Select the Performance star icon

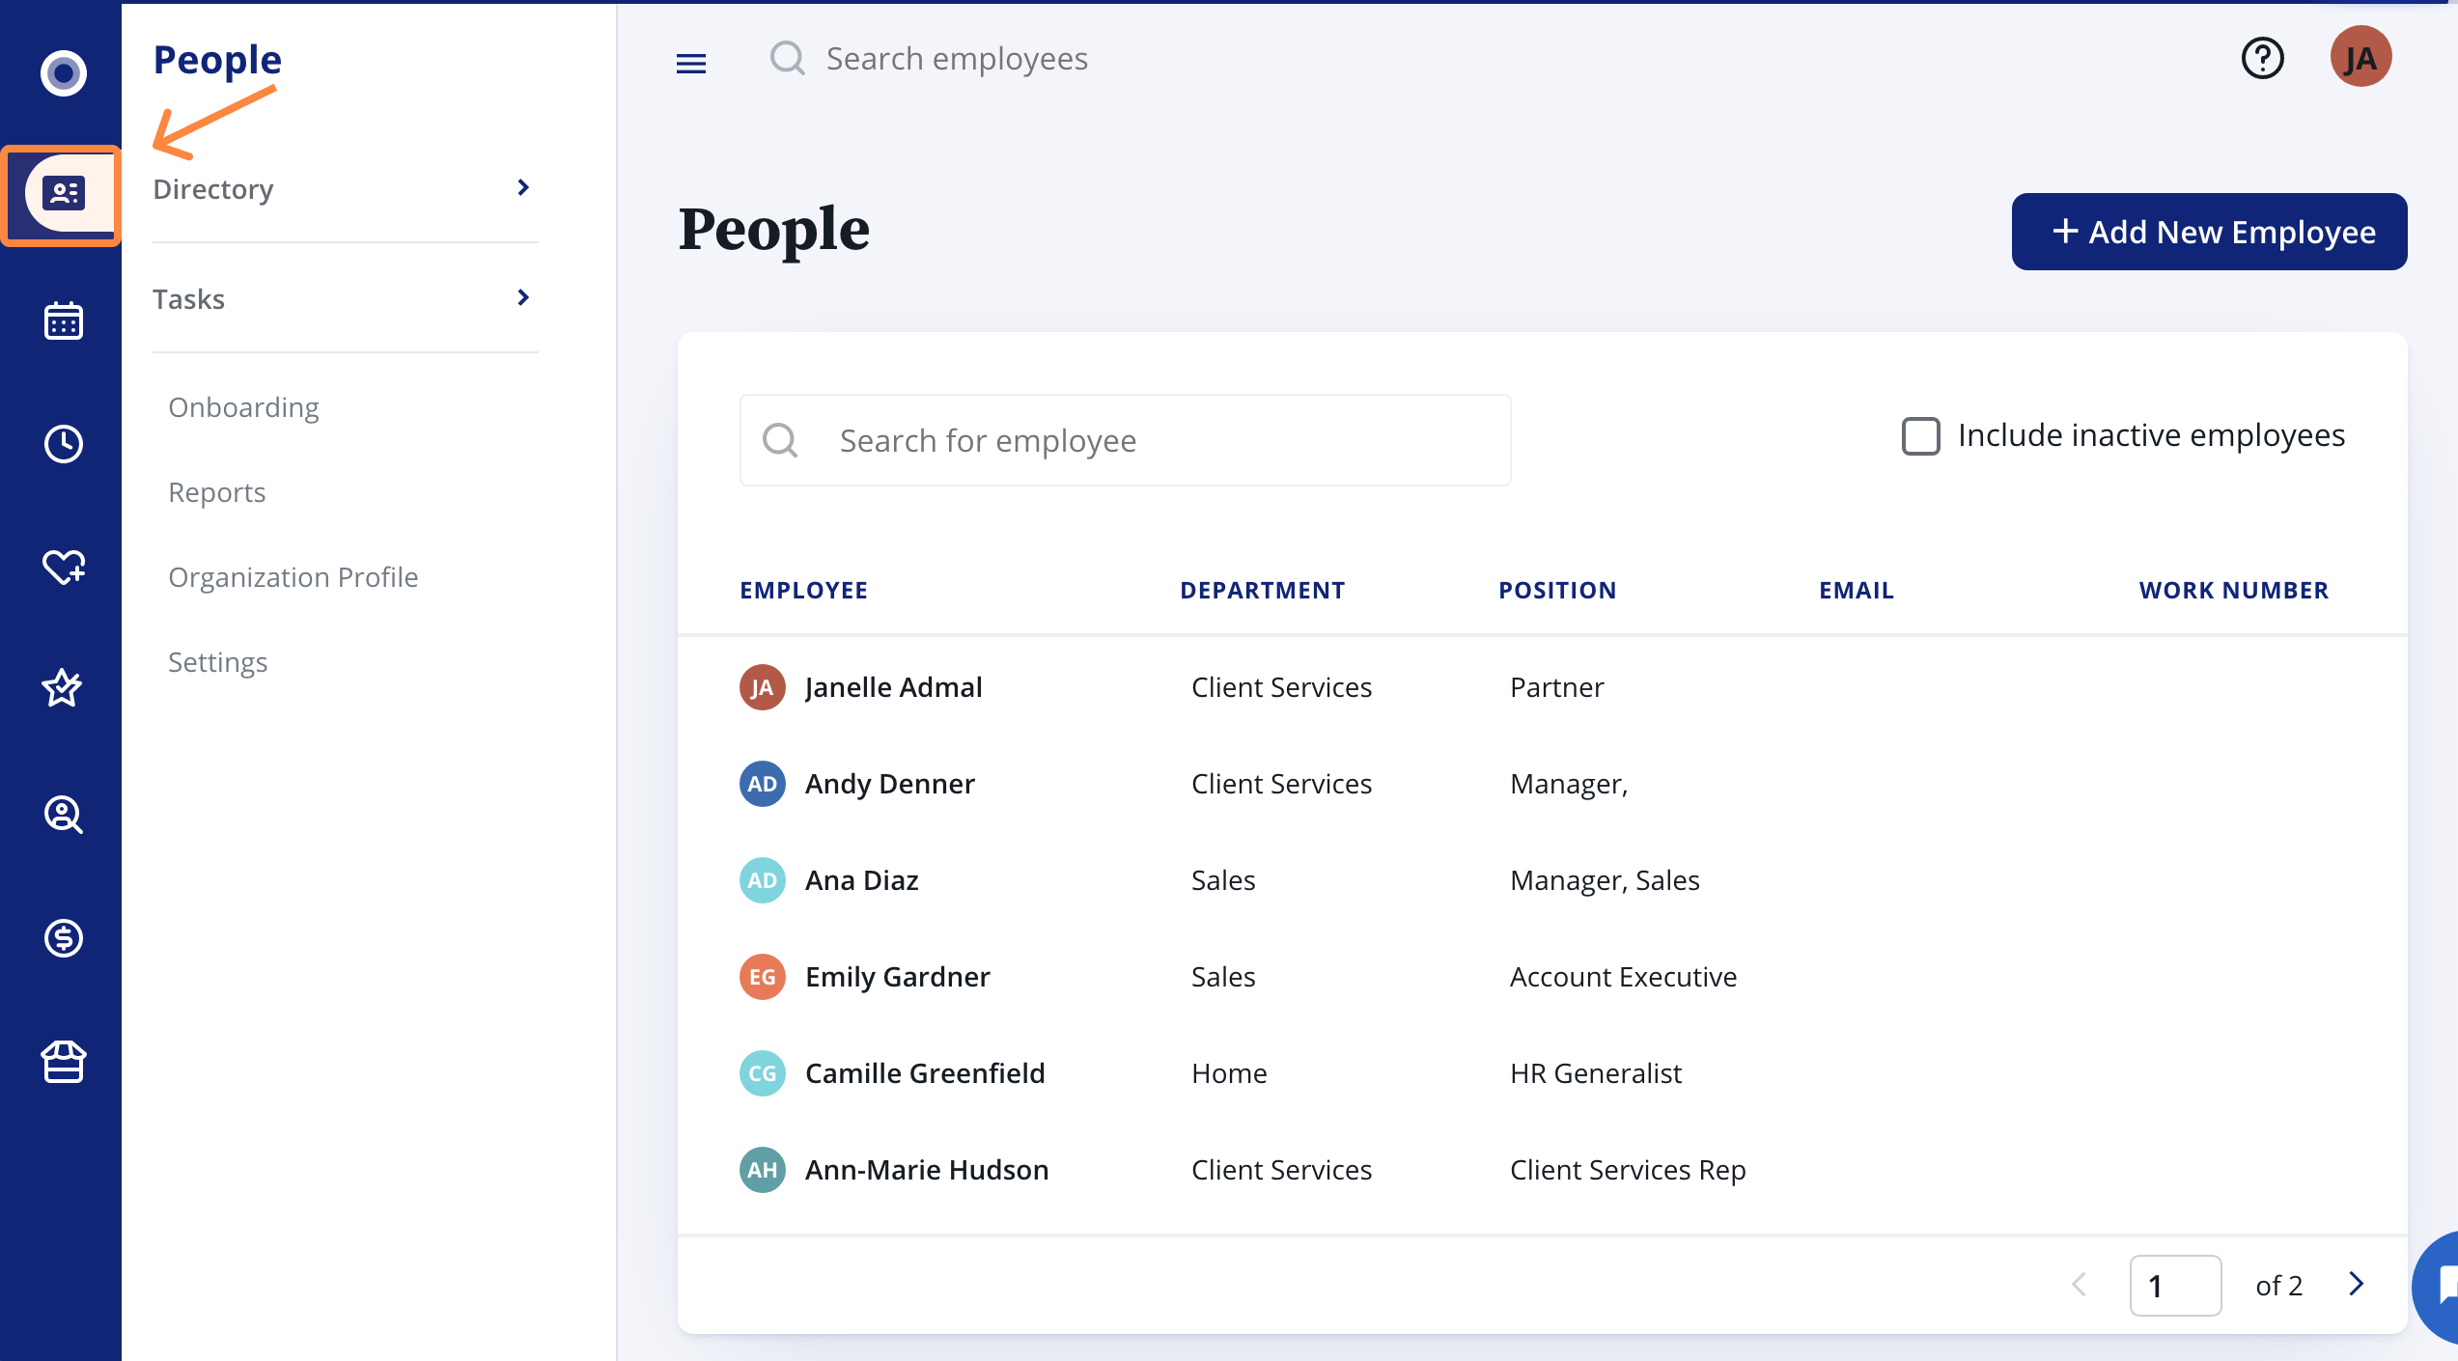(61, 687)
